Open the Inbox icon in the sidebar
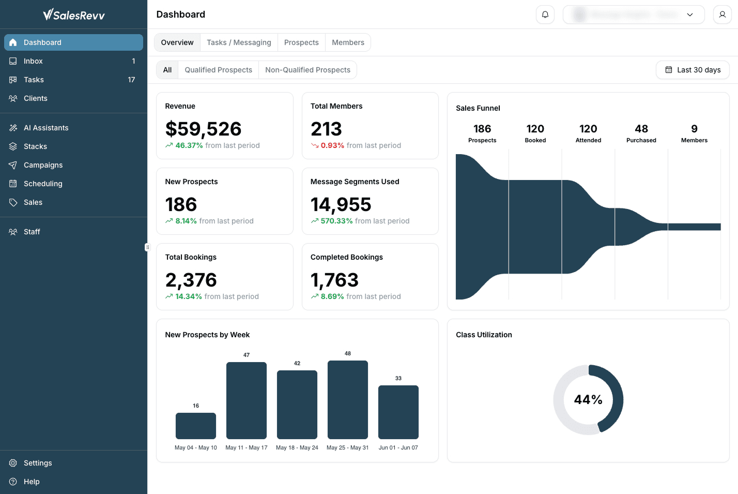Screen dimensions: 738x494 [13, 61]
